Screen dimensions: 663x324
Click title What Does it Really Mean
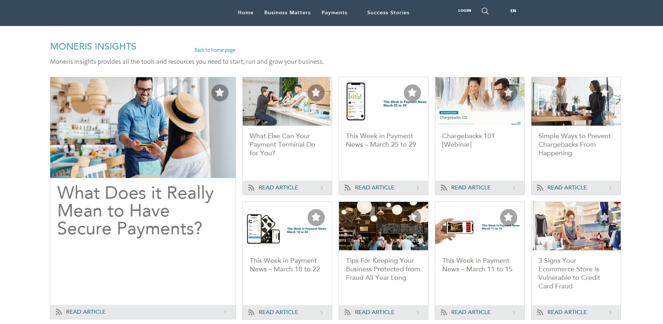tap(135, 210)
